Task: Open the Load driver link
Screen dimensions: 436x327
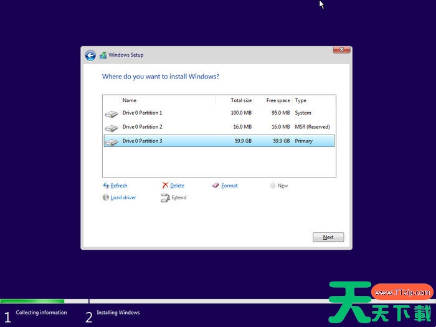Action: click(123, 197)
